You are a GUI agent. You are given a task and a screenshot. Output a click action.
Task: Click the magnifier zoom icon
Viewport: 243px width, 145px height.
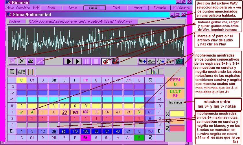pos(170,61)
